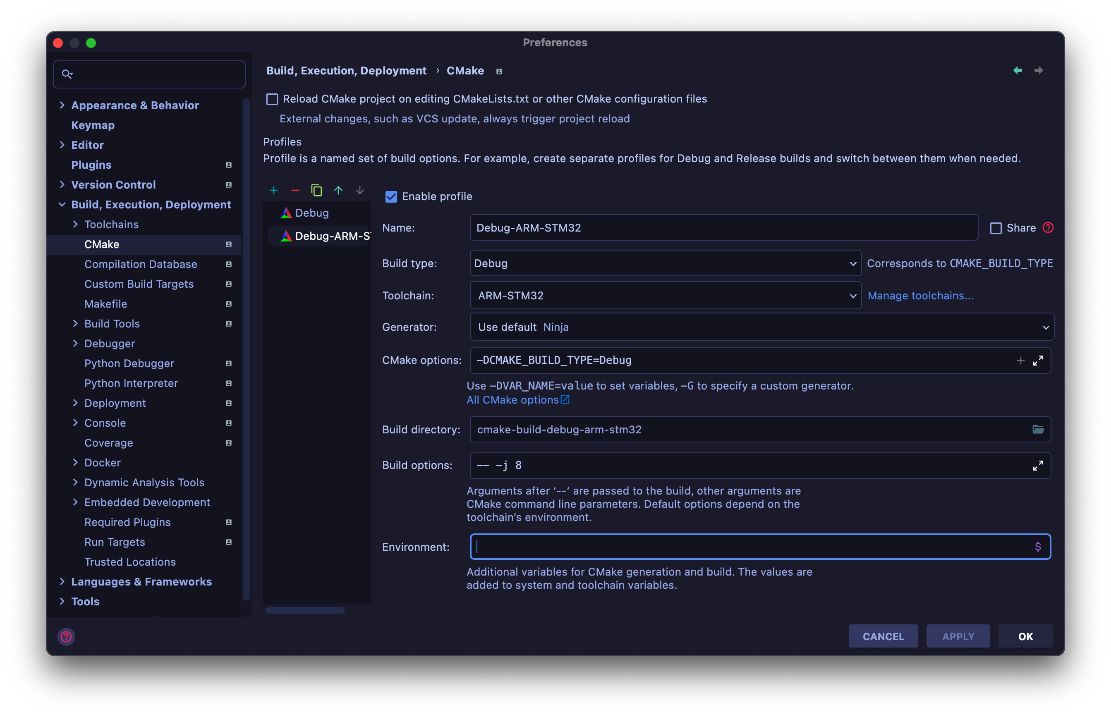Select Keymap in settings tree
Viewport: 1111px width, 717px height.
[x=93, y=125]
